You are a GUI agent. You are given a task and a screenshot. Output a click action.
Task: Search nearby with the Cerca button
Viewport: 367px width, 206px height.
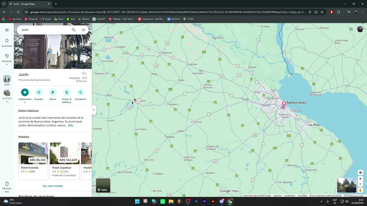click(x=53, y=95)
